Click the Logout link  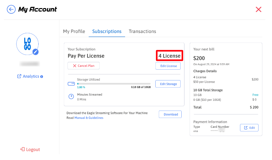[30, 149]
